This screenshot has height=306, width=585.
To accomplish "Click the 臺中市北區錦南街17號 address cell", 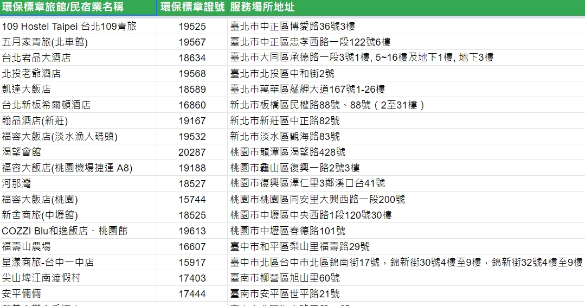I will coord(406,262).
